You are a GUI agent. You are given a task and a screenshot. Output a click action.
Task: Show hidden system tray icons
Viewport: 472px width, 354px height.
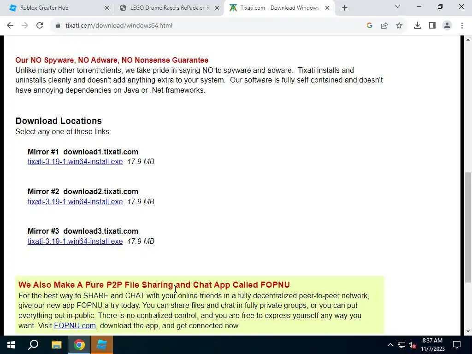tap(390, 345)
